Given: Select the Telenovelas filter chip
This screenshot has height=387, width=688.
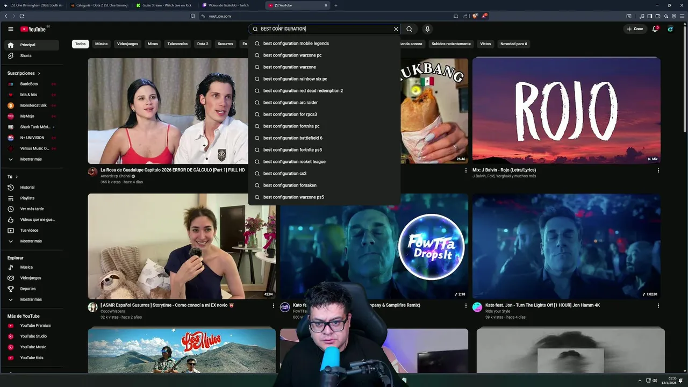Looking at the screenshot, I should tap(177, 44).
